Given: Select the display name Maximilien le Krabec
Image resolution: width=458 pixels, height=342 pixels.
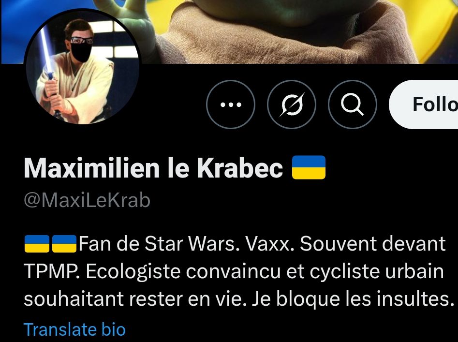Looking at the screenshot, I should (x=153, y=168).
